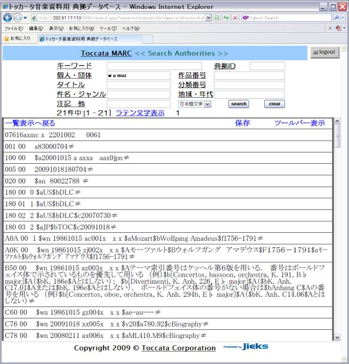This screenshot has height=364, width=349.
Task: Click the browser Forward arrow button
Action: [x=17, y=18]
